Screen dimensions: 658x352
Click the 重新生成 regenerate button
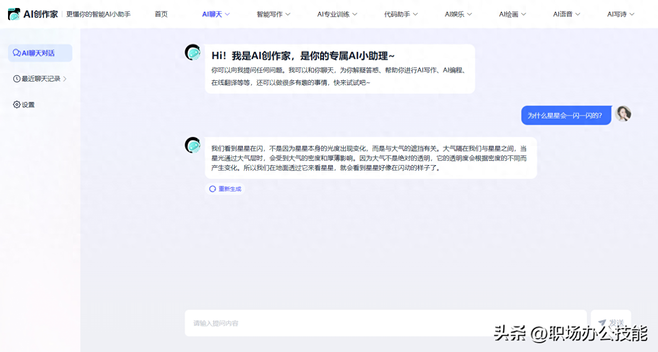tap(225, 189)
